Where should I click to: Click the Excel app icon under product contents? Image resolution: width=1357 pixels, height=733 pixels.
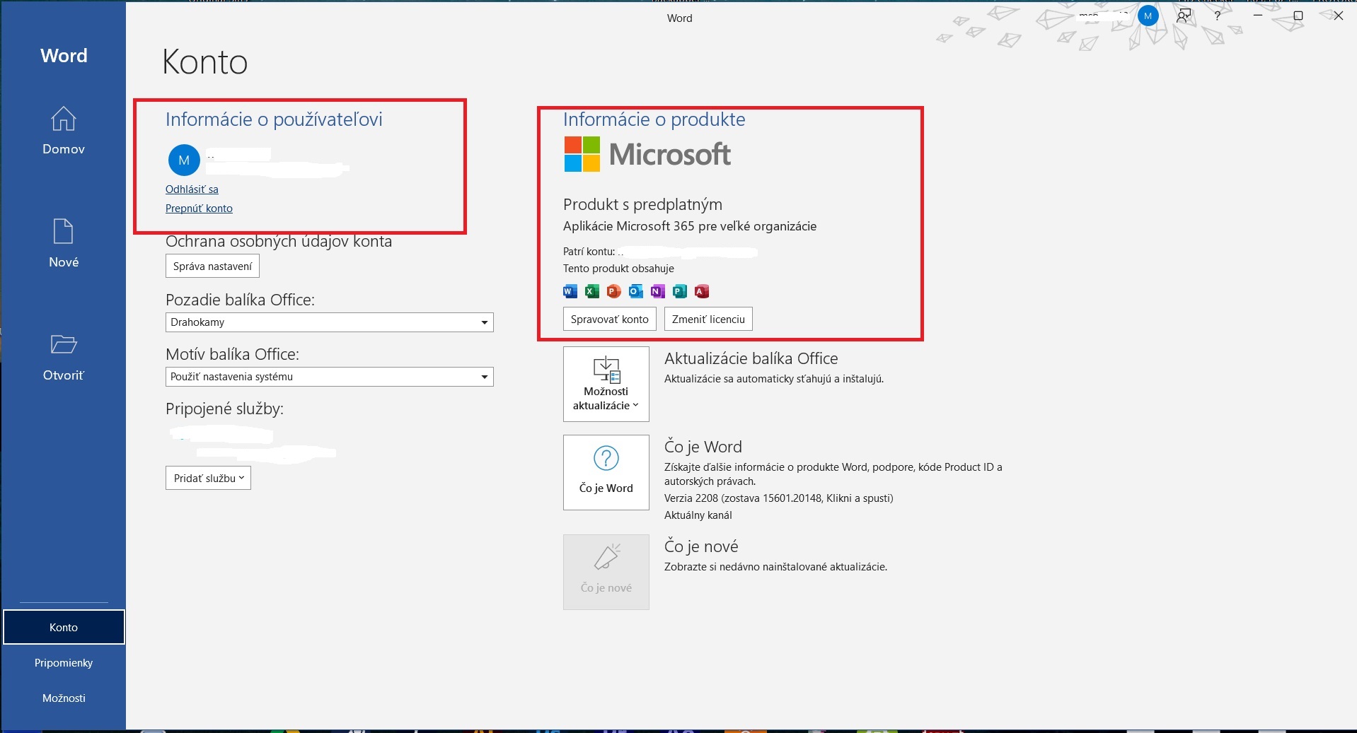click(x=592, y=291)
